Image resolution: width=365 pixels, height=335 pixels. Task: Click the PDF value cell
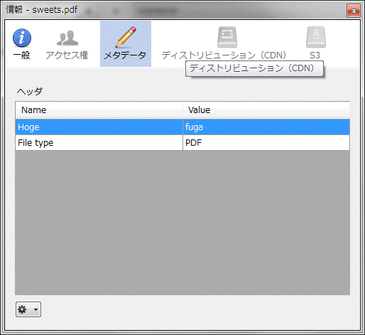266,143
